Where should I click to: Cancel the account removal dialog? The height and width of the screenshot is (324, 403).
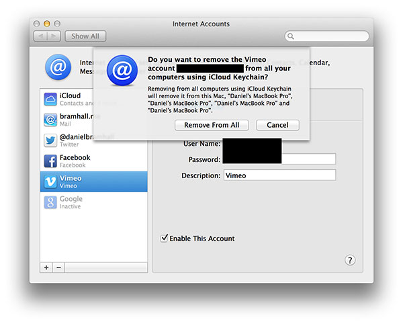[x=277, y=125]
